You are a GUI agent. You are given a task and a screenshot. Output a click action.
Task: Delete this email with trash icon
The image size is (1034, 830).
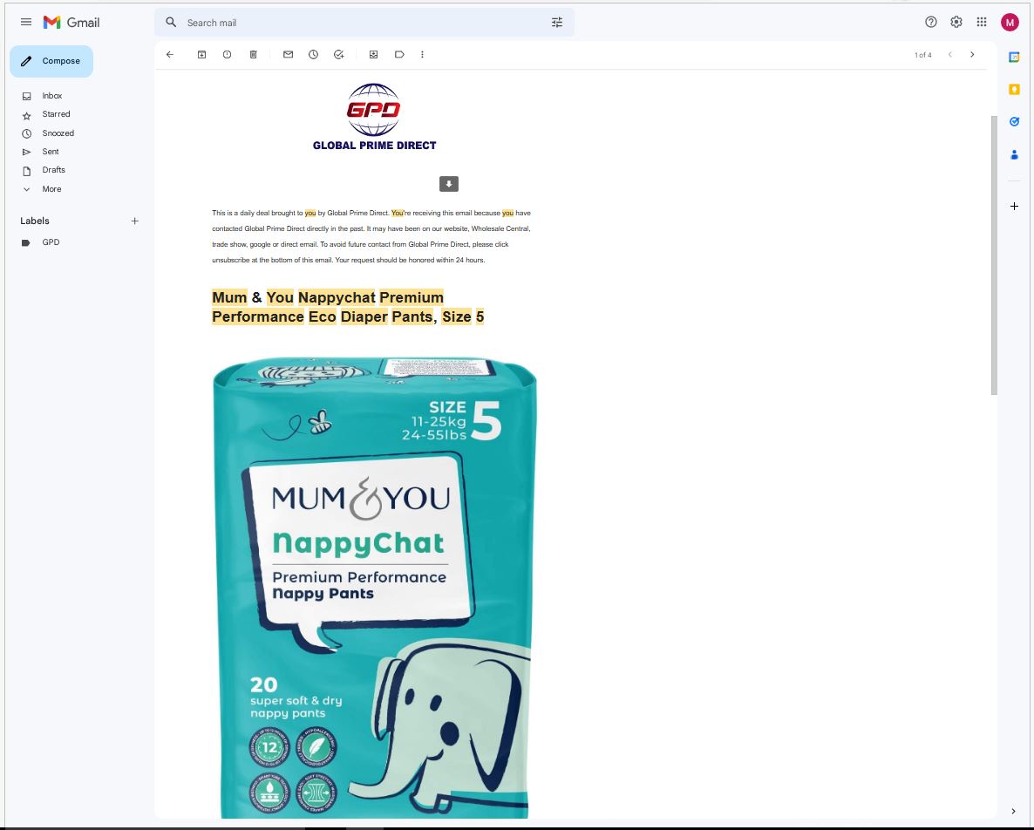tap(253, 55)
